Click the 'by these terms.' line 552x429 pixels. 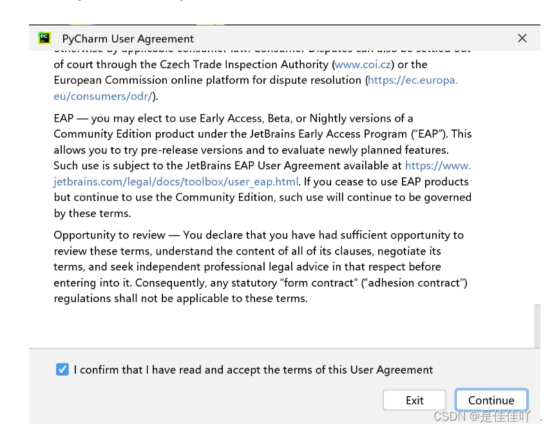(x=92, y=213)
